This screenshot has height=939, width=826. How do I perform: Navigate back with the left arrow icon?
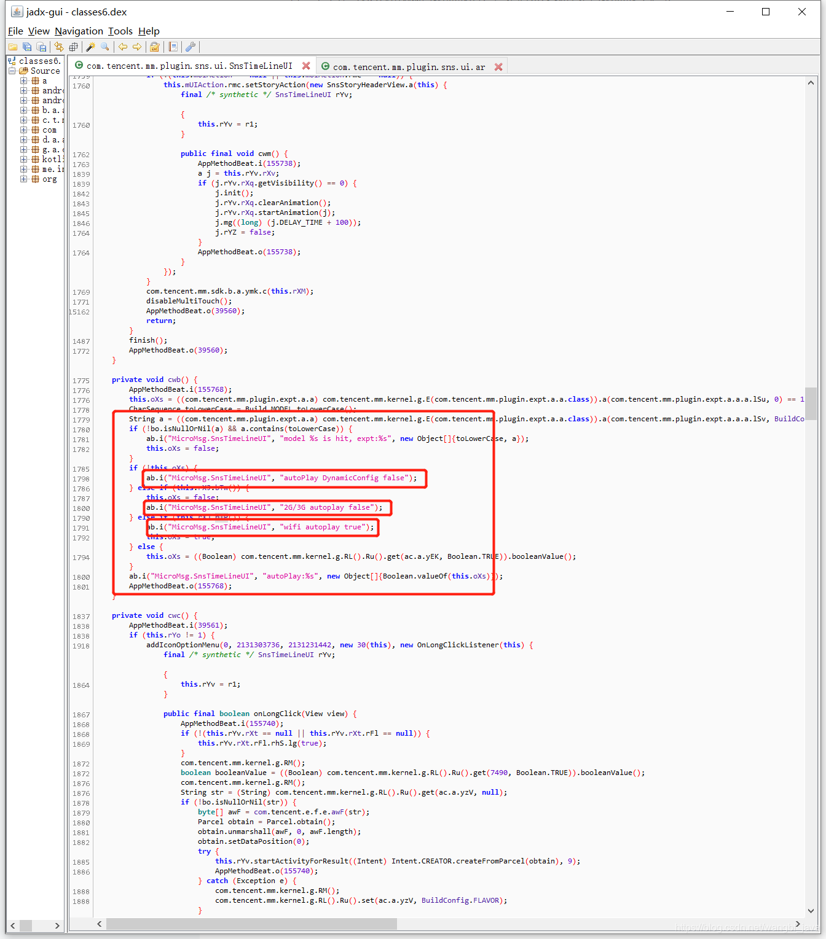[123, 47]
